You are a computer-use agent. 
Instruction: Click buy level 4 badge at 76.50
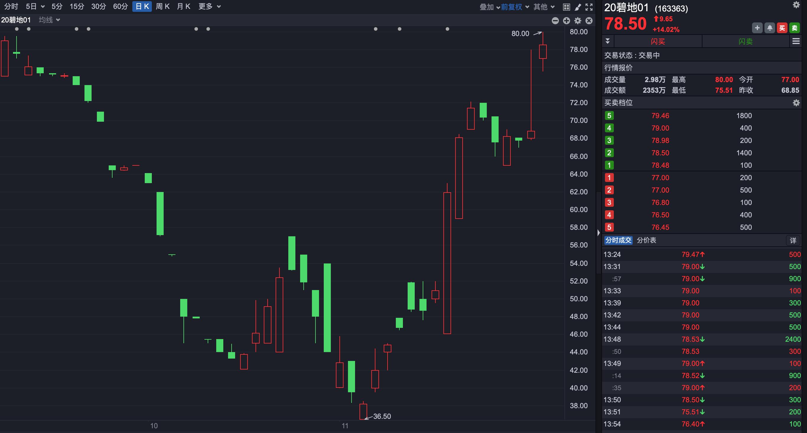click(609, 215)
